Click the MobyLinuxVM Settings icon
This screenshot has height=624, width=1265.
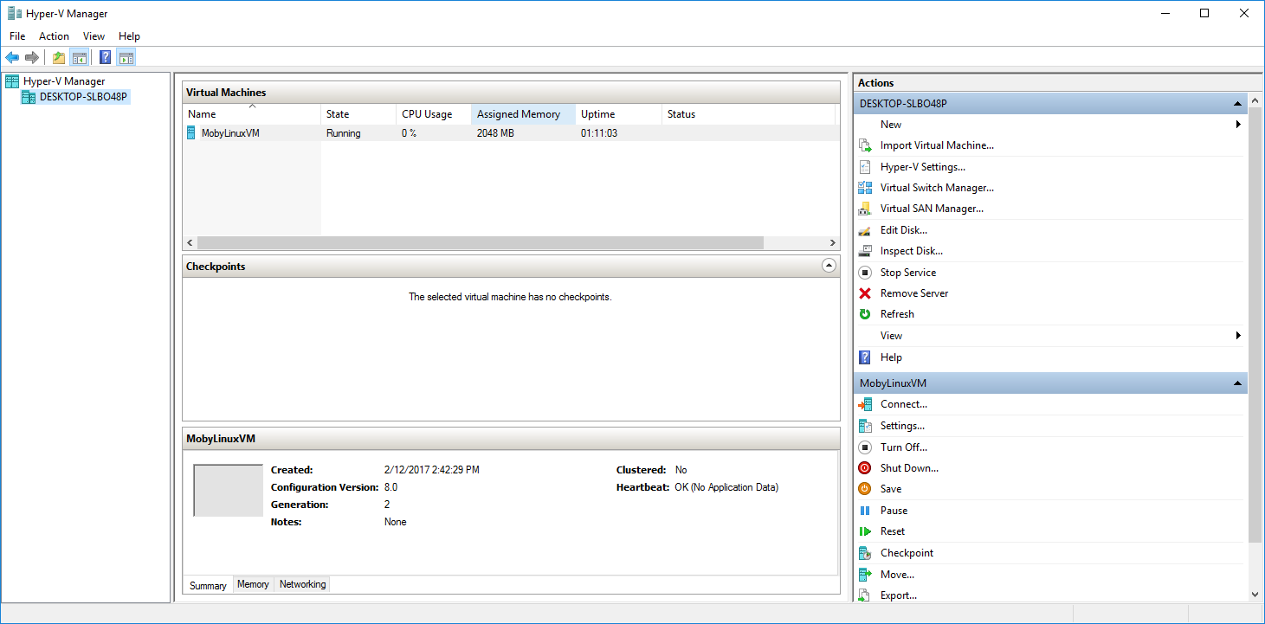pyautogui.click(x=864, y=426)
